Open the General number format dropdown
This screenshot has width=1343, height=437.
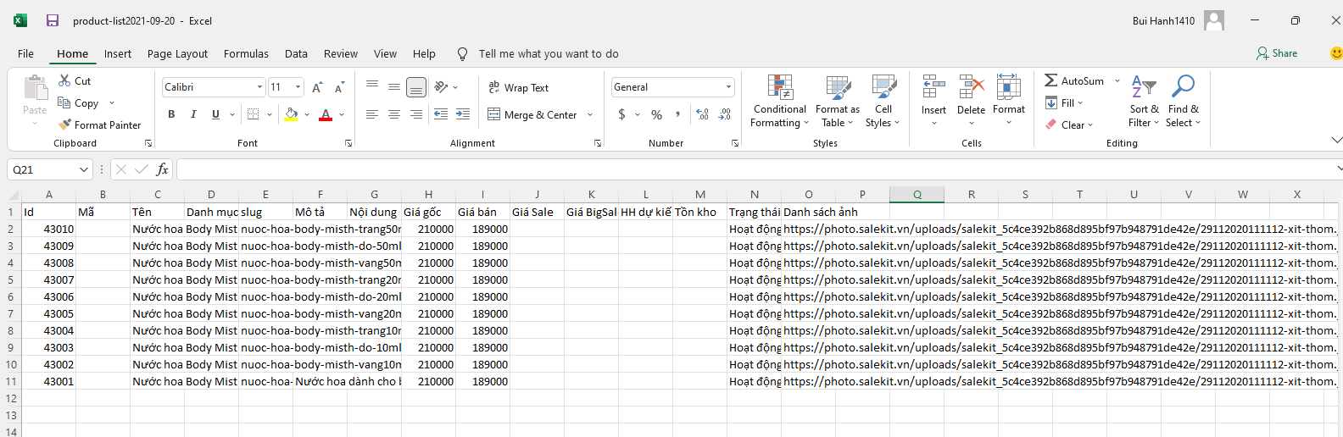(x=727, y=87)
